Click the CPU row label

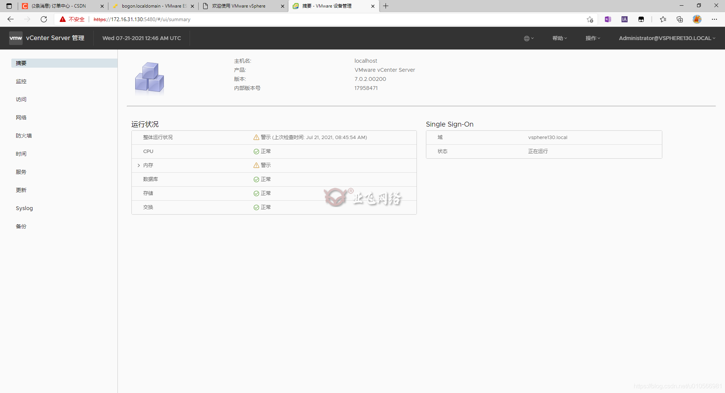pyautogui.click(x=148, y=151)
